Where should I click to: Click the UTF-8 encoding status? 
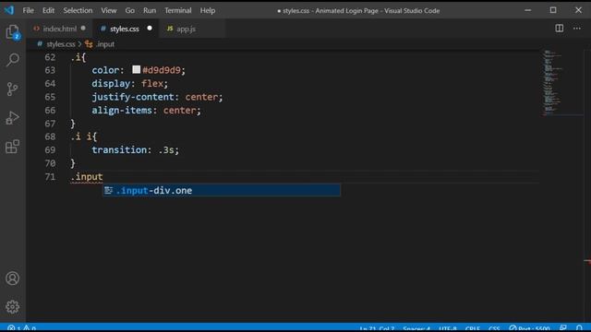447,328
